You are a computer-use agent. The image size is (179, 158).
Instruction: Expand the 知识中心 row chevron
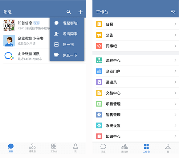[175, 136]
